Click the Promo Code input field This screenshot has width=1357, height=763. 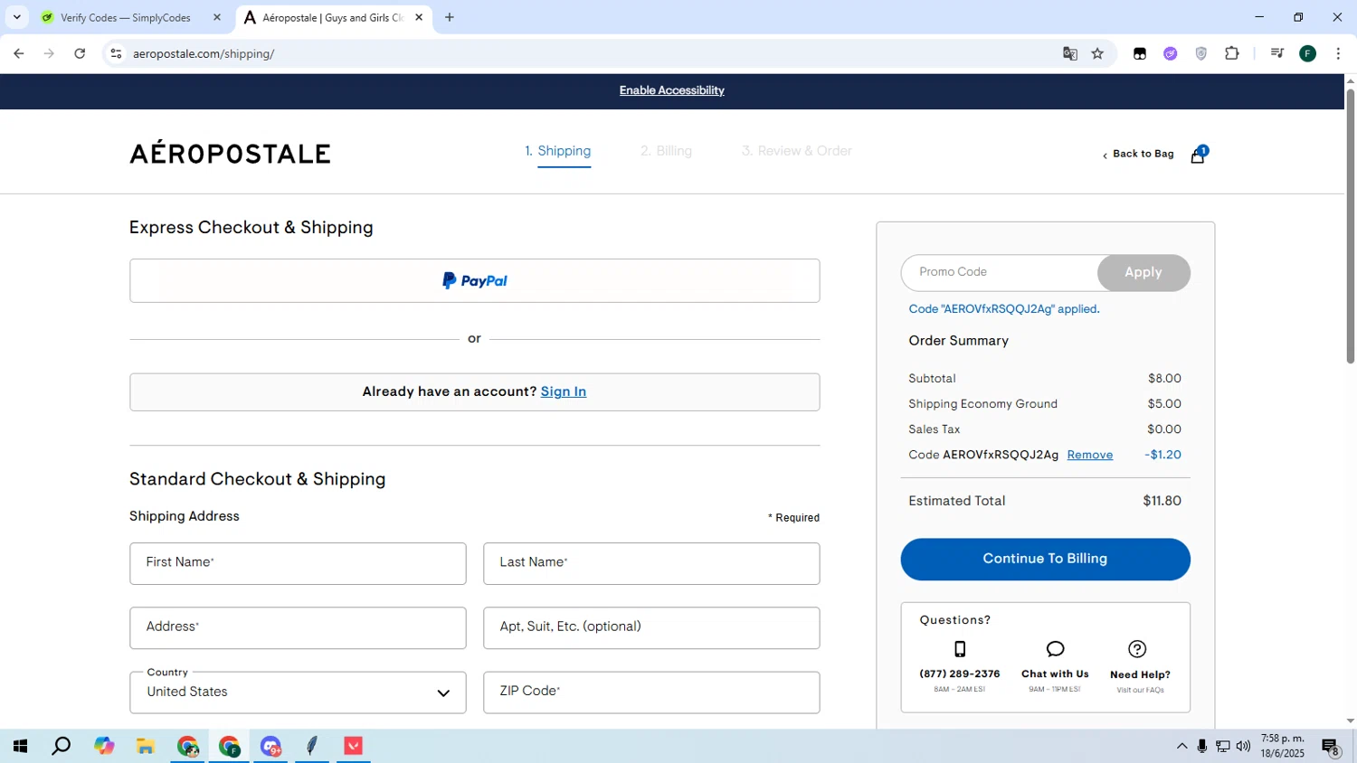pyautogui.click(x=1001, y=273)
